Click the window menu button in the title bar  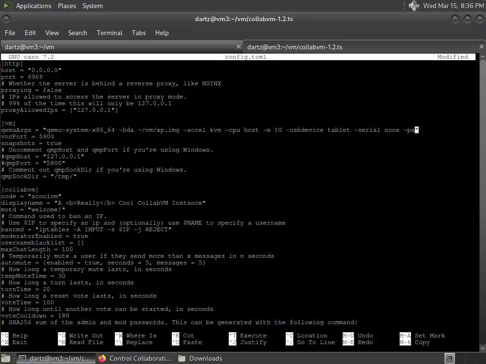pyautogui.click(x=6, y=19)
